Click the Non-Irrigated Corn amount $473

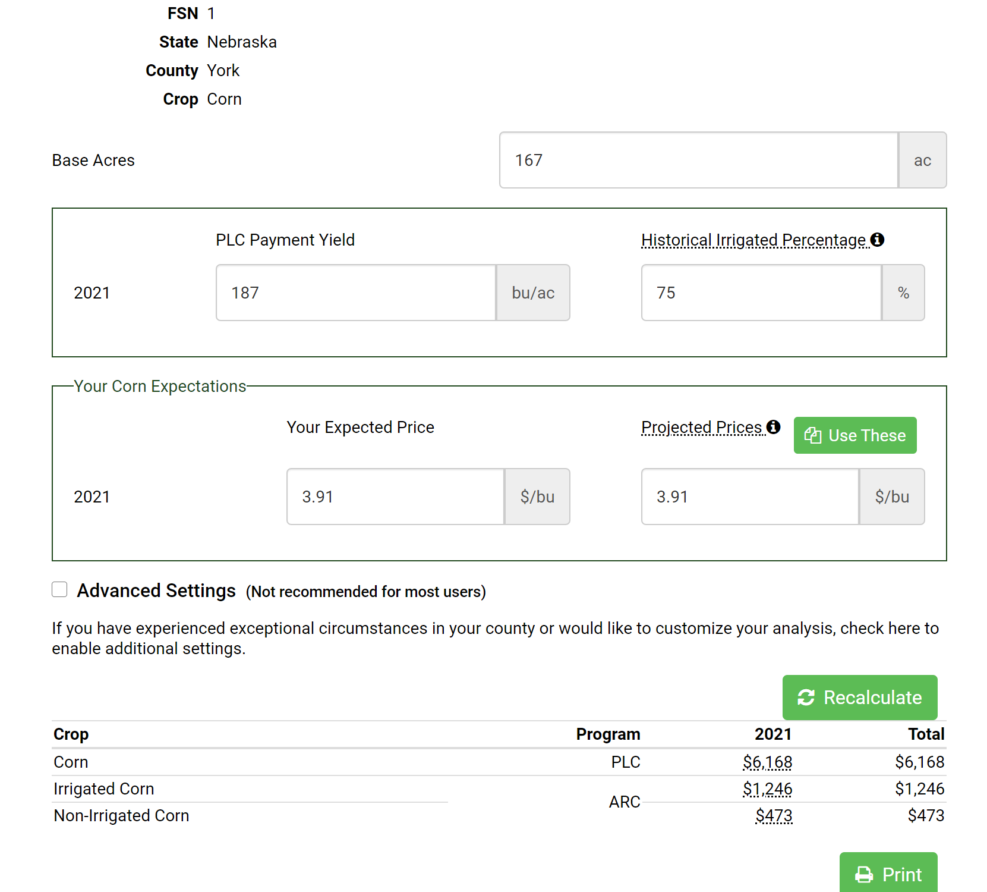pyautogui.click(x=774, y=815)
